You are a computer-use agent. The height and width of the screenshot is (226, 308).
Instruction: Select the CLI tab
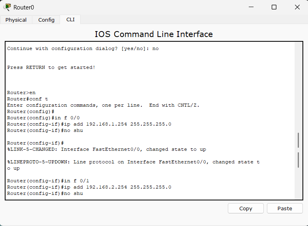(x=70, y=20)
